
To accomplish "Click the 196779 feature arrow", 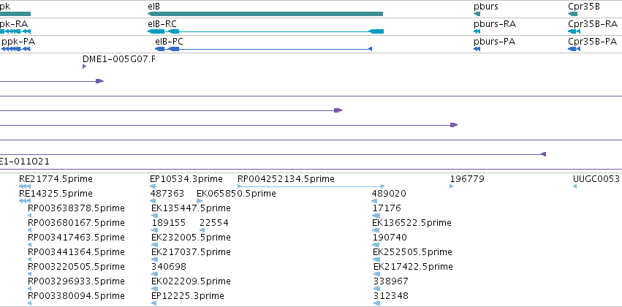I will coord(452,186).
